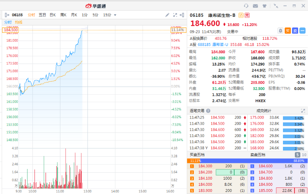Select the 5分 five-minute chart
The width and height of the screenshot is (308, 194).
[x=95, y=15]
